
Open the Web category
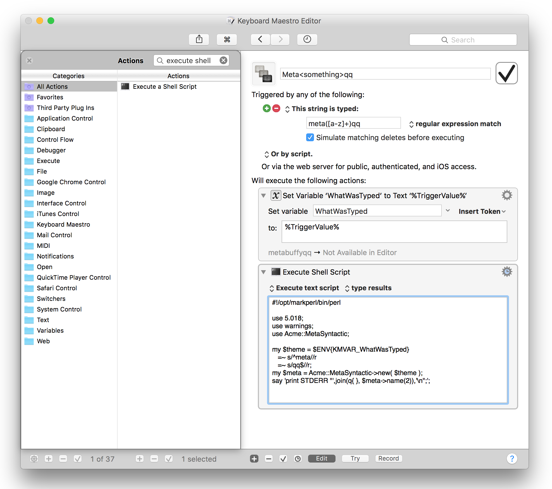click(x=69, y=341)
